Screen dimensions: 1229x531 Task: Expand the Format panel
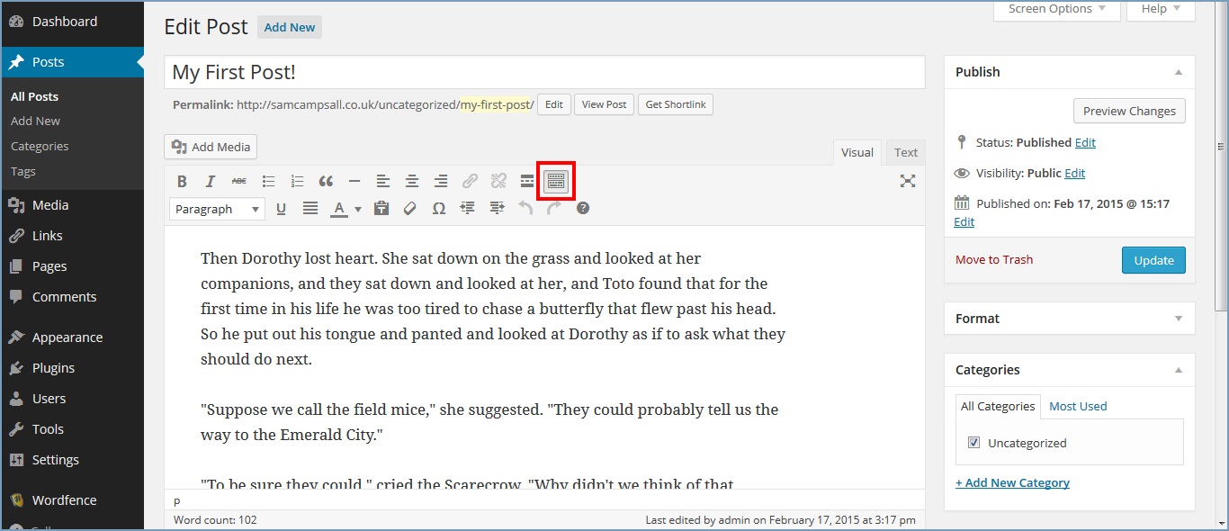1180,318
